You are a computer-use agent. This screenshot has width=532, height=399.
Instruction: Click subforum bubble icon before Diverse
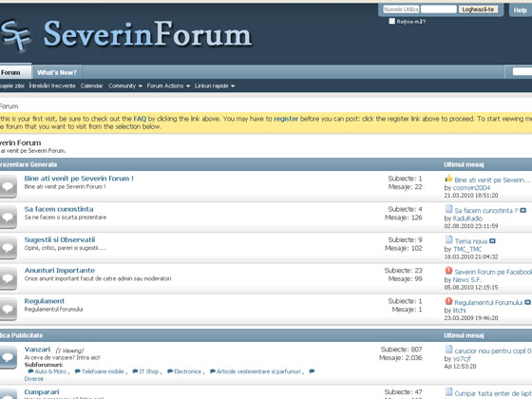312,371
